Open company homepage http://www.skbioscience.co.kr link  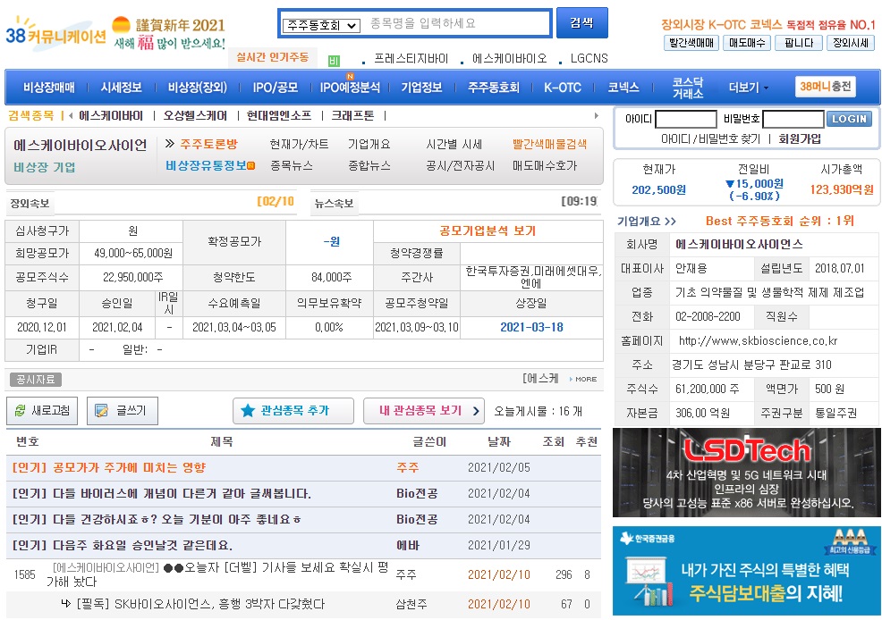click(758, 341)
